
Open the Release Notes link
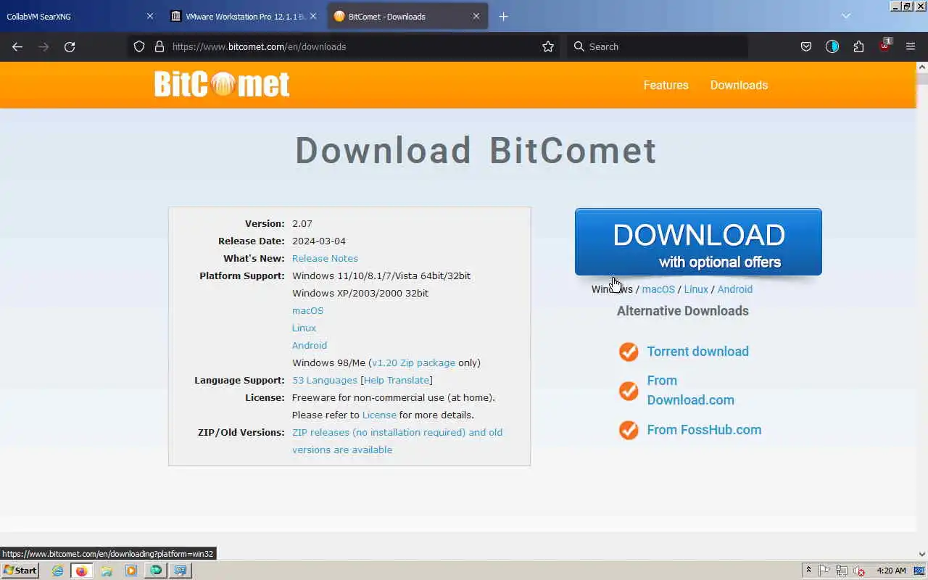(x=325, y=258)
